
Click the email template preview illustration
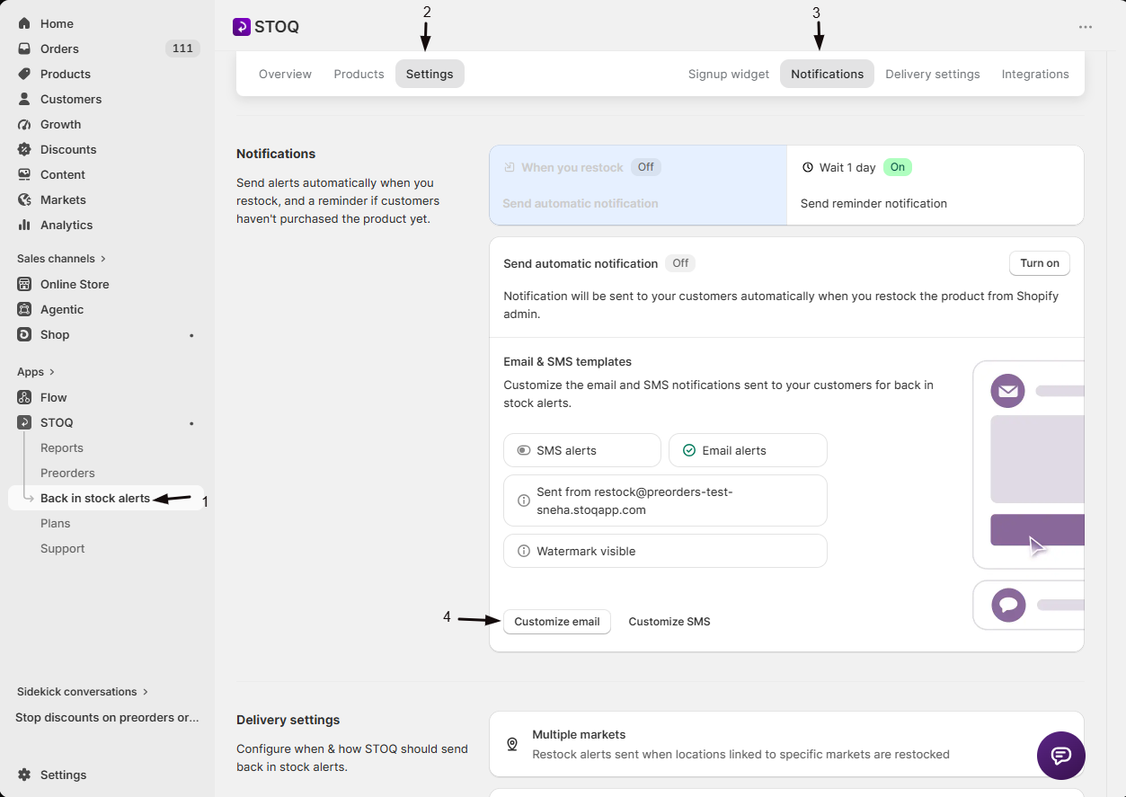pyautogui.click(x=1029, y=465)
